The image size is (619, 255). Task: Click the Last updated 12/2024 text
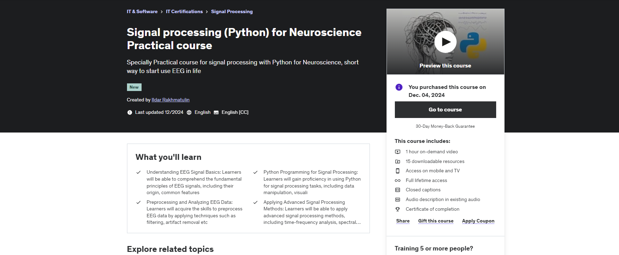[159, 112]
